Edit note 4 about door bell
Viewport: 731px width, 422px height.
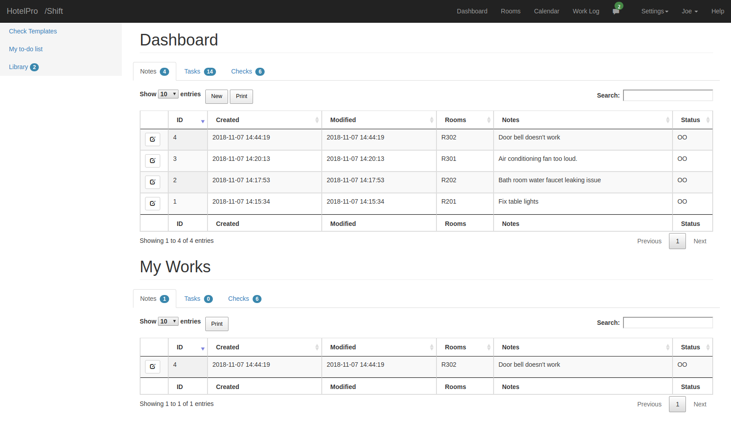(x=153, y=139)
